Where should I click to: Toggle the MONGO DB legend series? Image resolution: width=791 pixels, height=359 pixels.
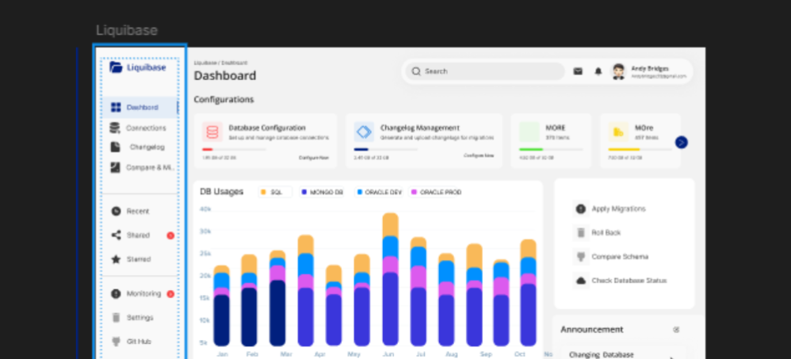pyautogui.click(x=323, y=192)
